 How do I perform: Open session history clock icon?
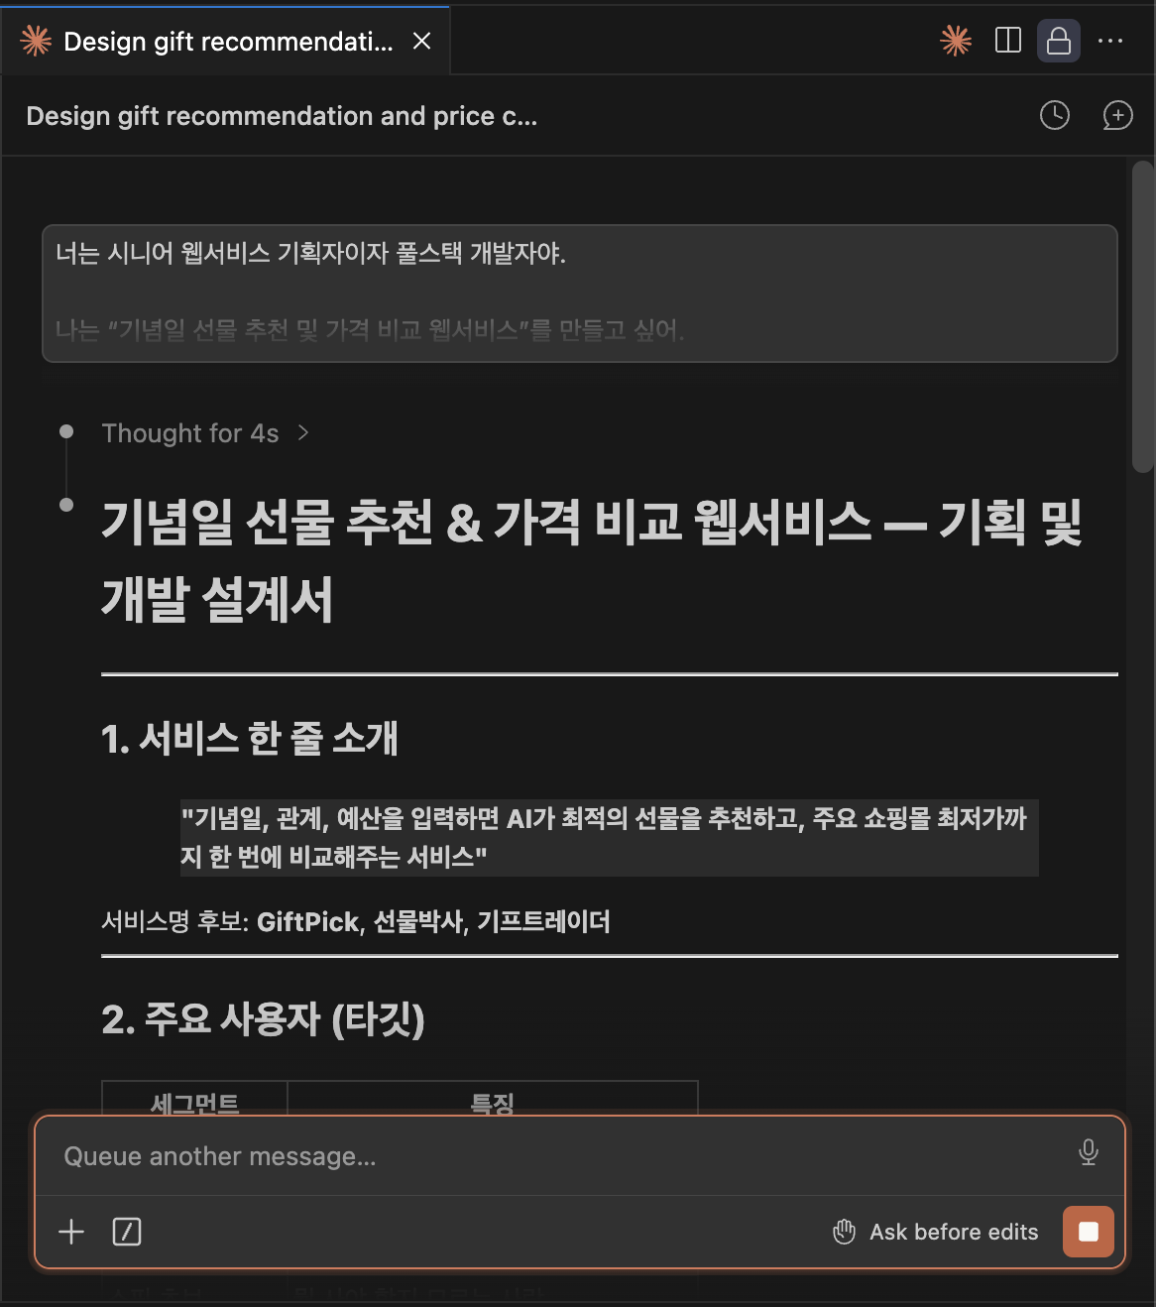point(1055,116)
